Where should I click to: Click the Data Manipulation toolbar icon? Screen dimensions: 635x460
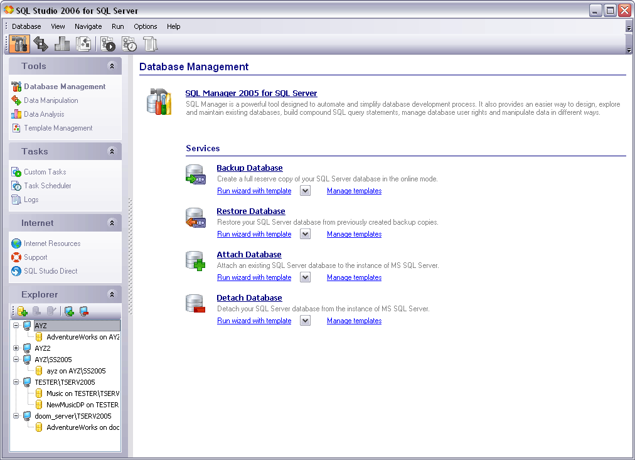pos(41,44)
